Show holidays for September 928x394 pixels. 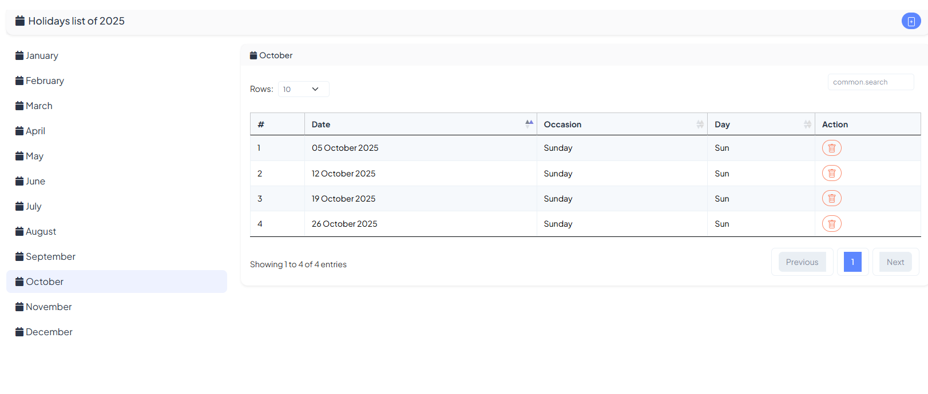coord(50,257)
